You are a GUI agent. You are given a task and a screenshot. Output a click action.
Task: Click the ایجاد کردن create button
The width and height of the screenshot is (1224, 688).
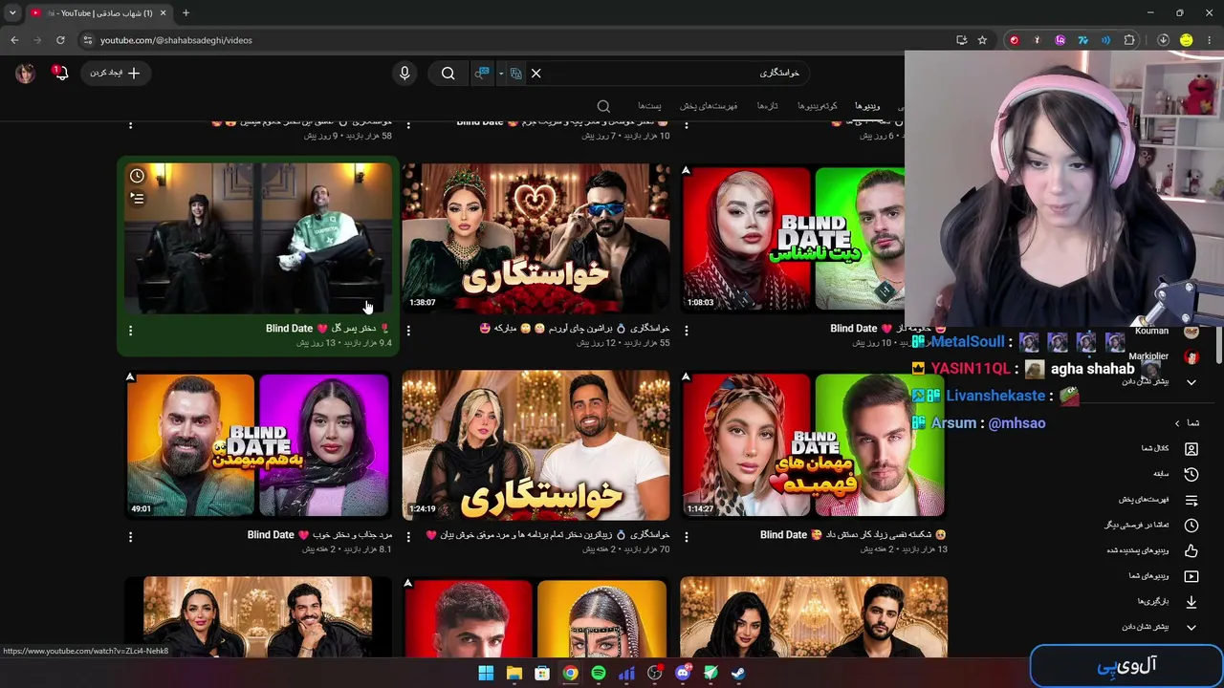pyautogui.click(x=115, y=74)
